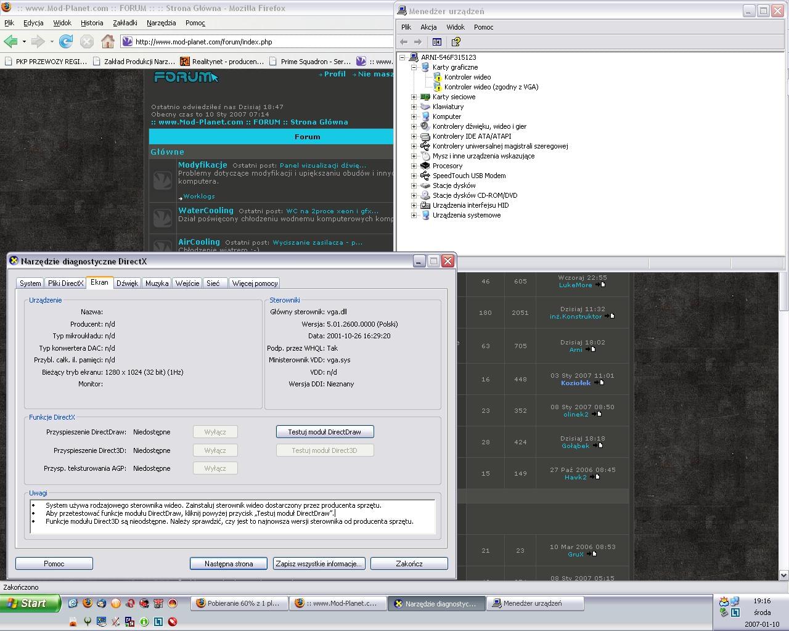The width and height of the screenshot is (789, 631).
Task: Open the Windows Start button
Action: coord(30,603)
